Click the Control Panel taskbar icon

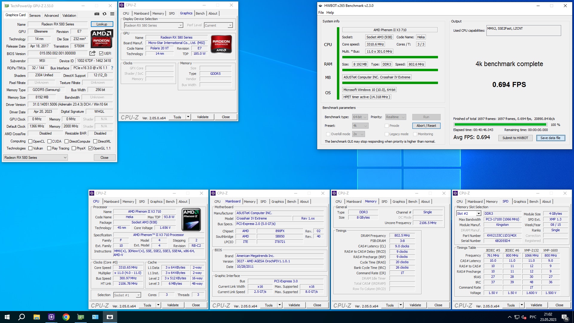coord(95,317)
